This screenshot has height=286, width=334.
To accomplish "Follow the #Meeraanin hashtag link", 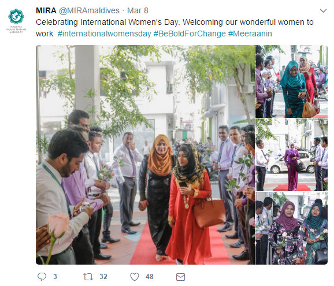I will [250, 34].
